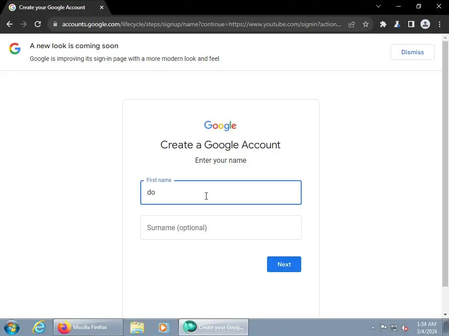Image resolution: width=449 pixels, height=336 pixels.
Task: Share this page using the share icon
Action: click(x=352, y=24)
